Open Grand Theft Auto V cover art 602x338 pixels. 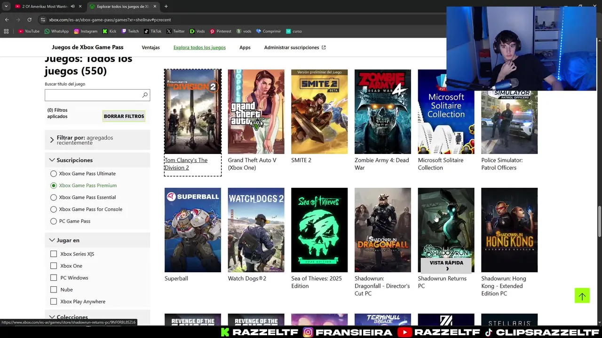(256, 112)
